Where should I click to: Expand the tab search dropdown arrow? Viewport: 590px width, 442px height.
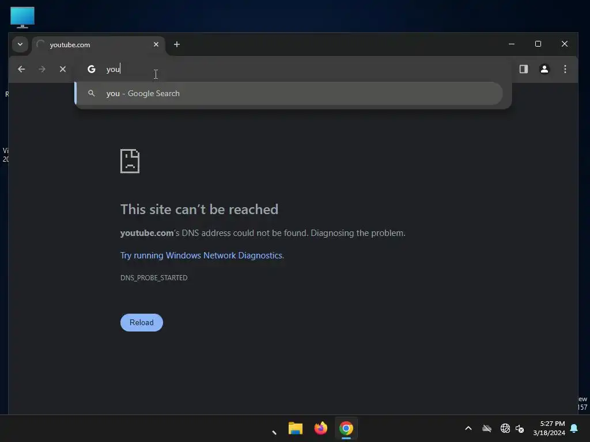20,44
